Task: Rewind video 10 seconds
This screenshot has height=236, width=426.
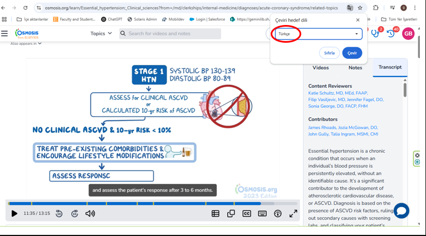Action: pyautogui.click(x=59, y=213)
